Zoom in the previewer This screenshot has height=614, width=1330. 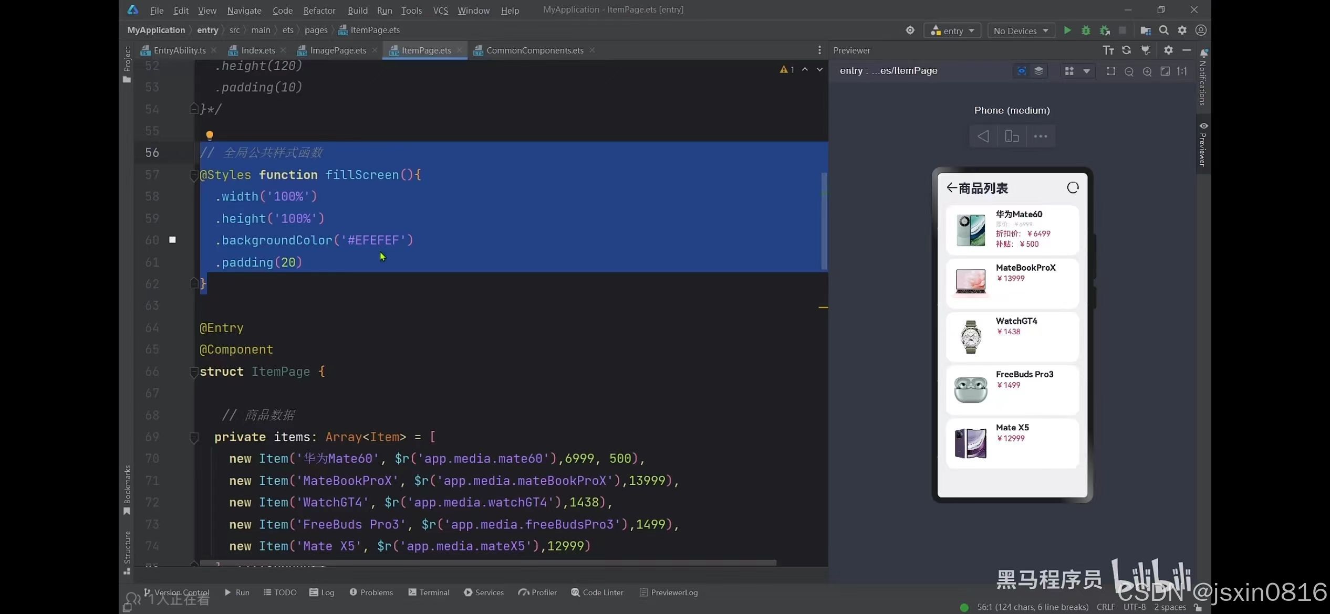click(x=1147, y=71)
